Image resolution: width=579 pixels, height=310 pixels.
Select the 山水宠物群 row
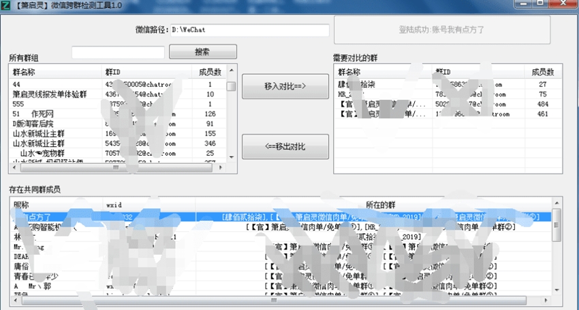(118, 154)
